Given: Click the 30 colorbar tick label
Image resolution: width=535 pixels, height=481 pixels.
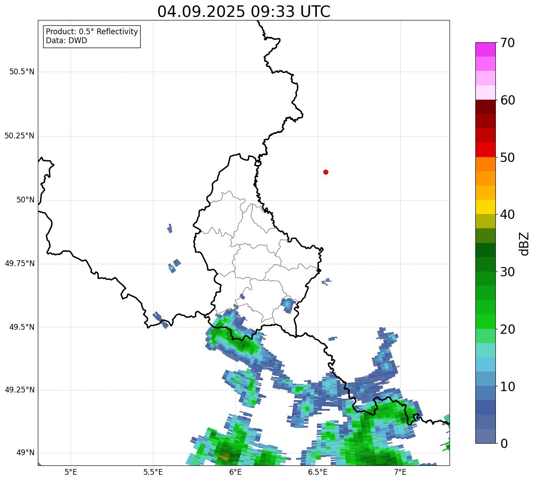Looking at the screenshot, I should tap(507, 272).
